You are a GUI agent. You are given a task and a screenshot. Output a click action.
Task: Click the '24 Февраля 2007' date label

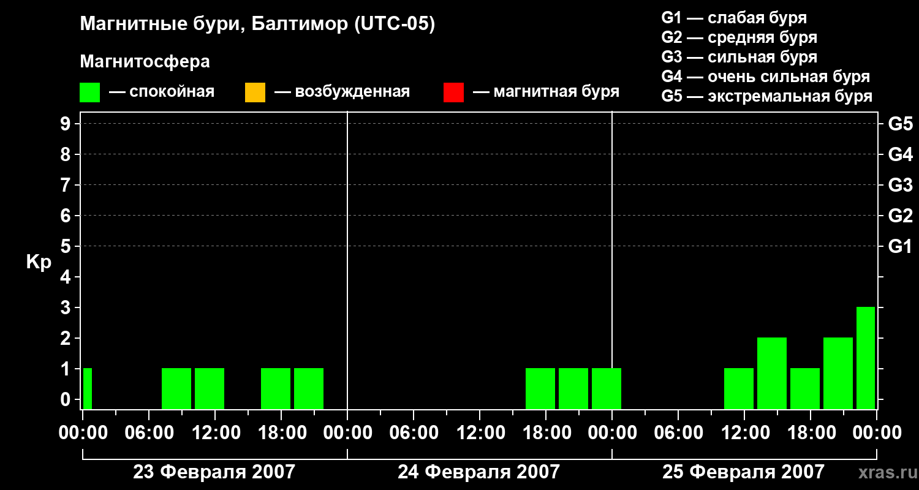click(x=479, y=472)
